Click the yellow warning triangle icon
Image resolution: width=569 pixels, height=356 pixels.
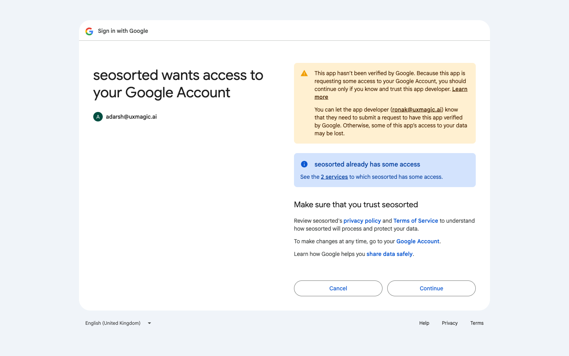coord(304,73)
